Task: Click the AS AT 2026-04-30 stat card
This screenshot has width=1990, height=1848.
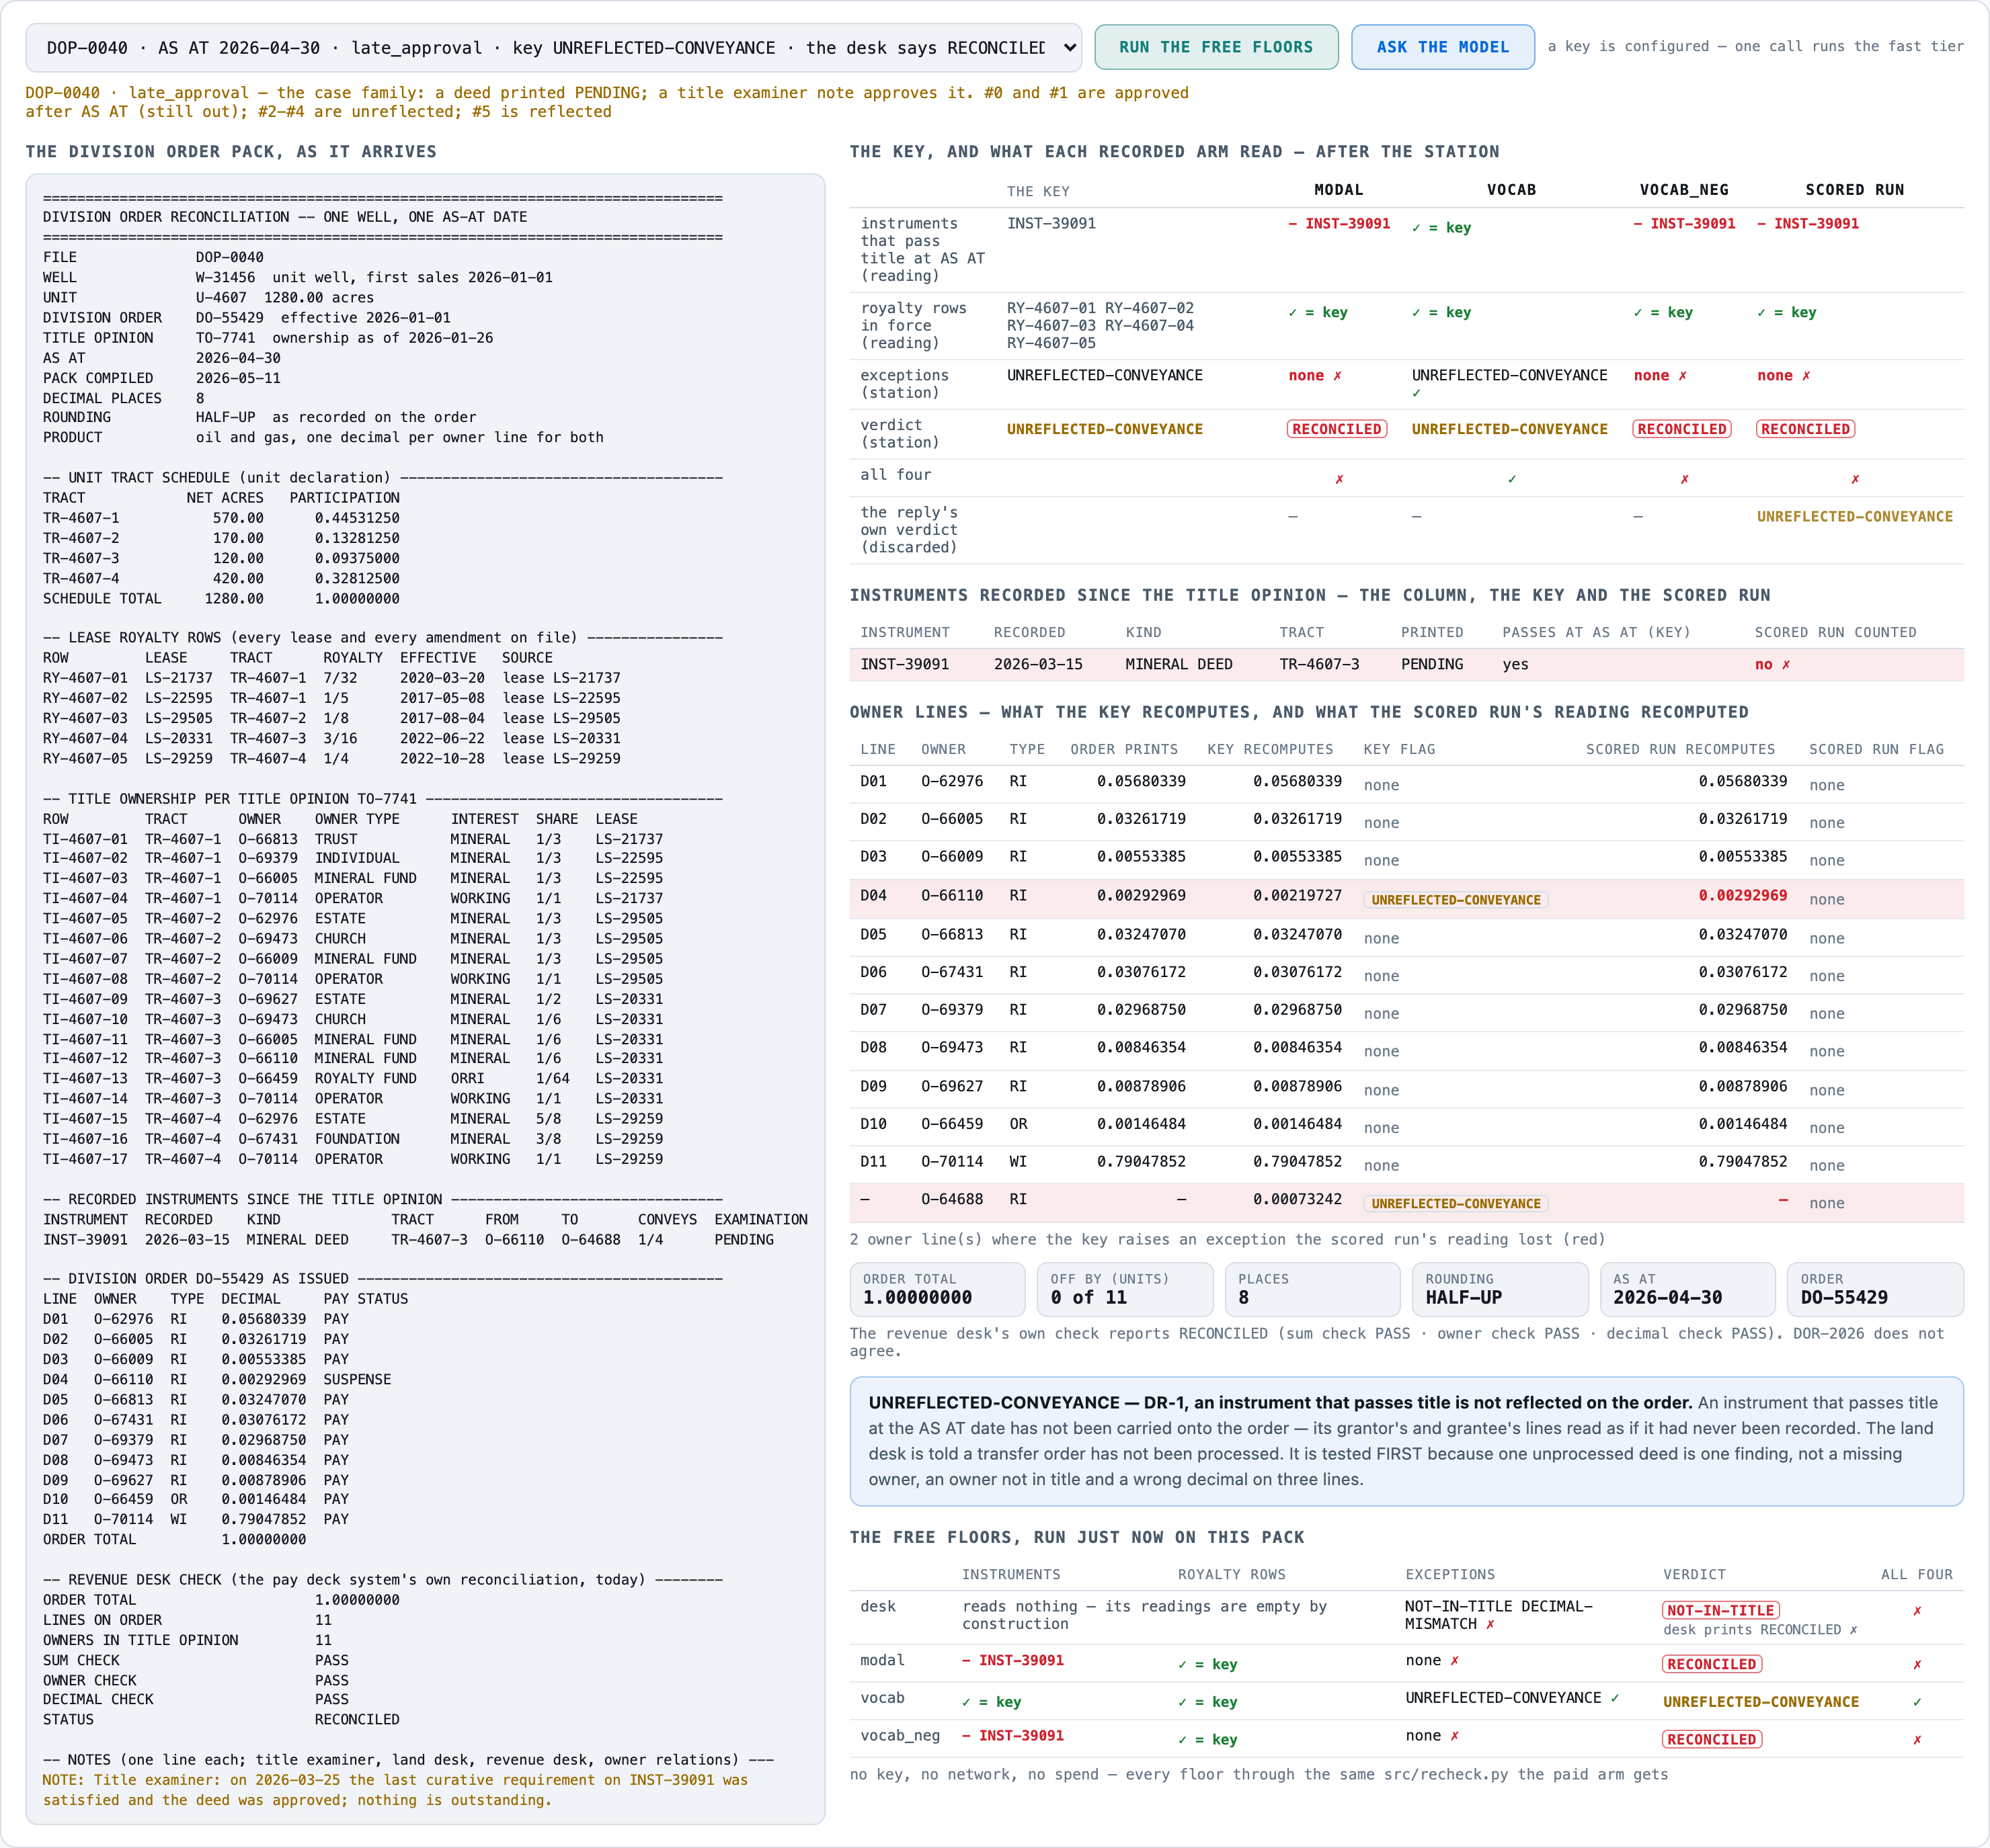Action: [x=1687, y=1289]
